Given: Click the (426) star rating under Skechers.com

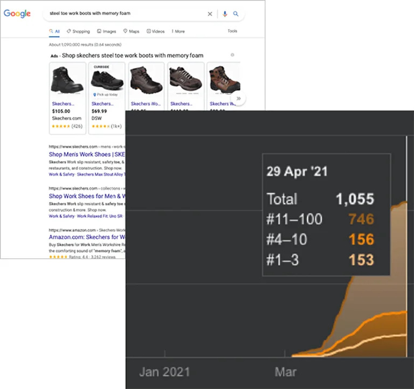Looking at the screenshot, I should click(67, 126).
